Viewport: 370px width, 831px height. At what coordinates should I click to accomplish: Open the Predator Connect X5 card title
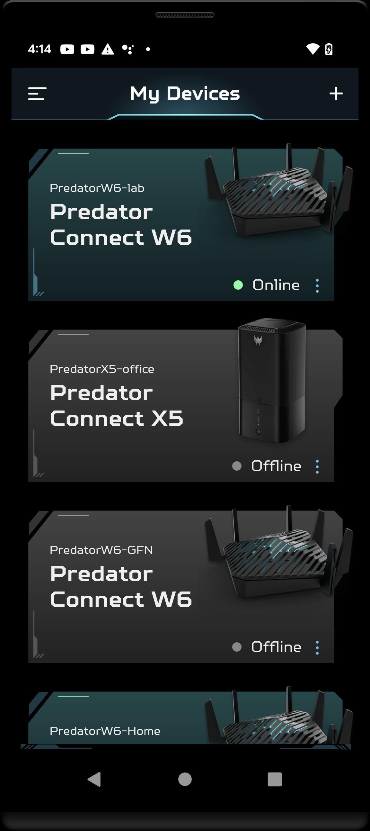tap(117, 405)
